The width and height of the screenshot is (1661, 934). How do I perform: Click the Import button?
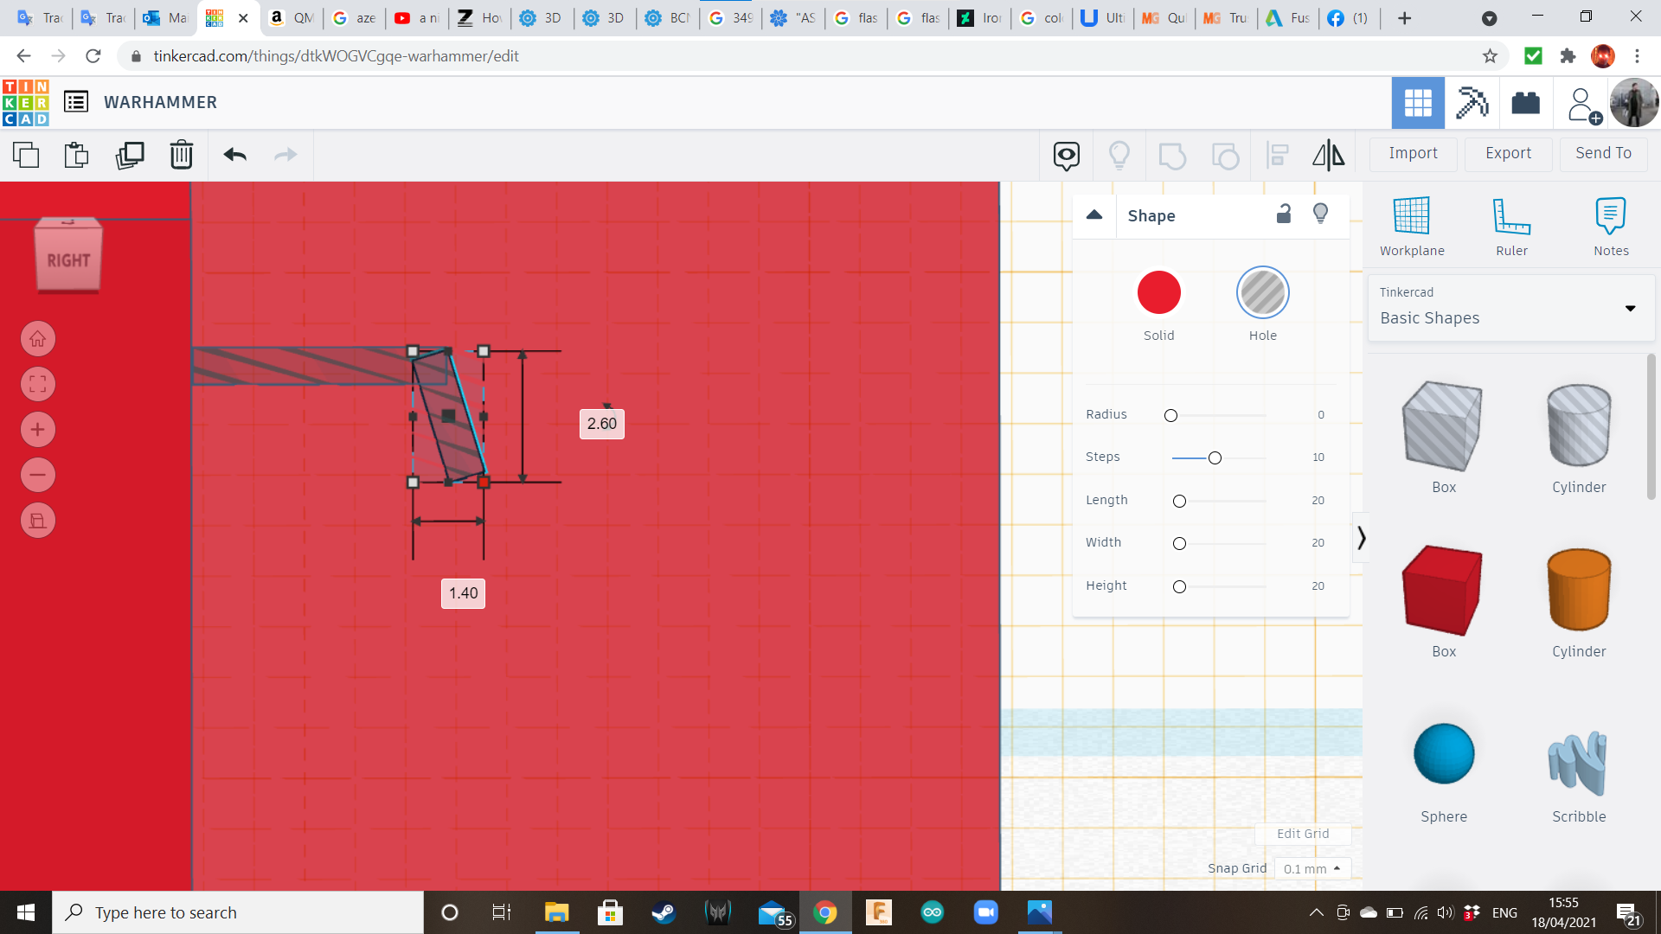coord(1413,153)
